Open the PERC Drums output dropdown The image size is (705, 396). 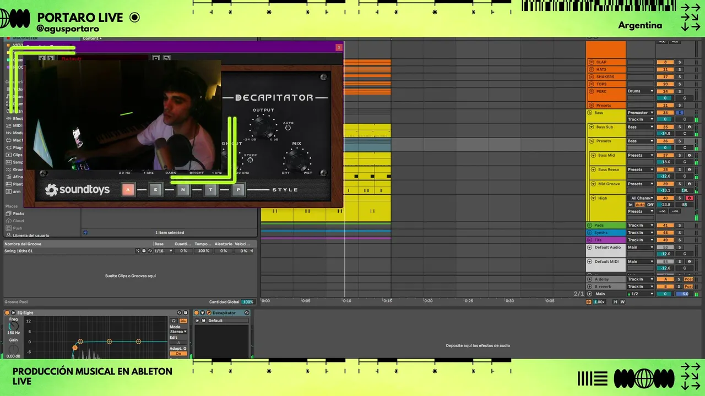pos(641,91)
